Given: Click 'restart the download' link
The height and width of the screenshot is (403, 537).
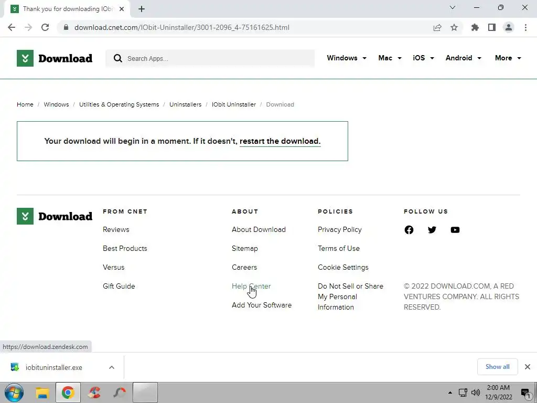Looking at the screenshot, I should tap(280, 141).
